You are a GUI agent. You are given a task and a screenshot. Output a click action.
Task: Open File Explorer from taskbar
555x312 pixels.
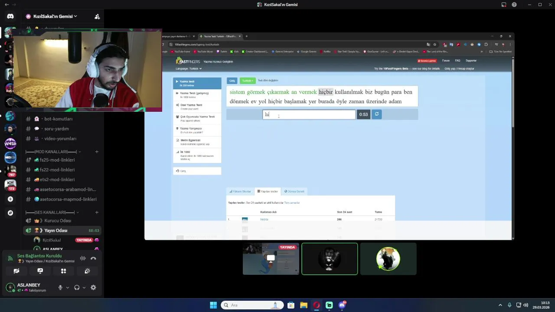pyautogui.click(x=304, y=305)
